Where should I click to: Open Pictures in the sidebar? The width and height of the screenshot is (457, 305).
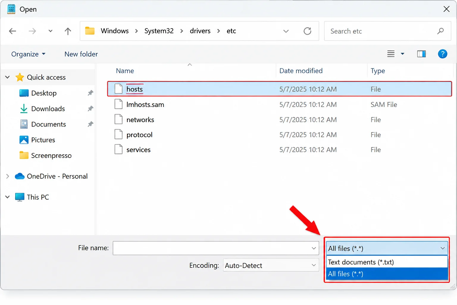43,140
